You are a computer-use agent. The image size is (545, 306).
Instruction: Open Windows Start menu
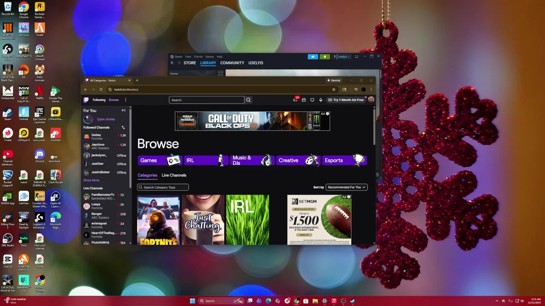(192, 301)
